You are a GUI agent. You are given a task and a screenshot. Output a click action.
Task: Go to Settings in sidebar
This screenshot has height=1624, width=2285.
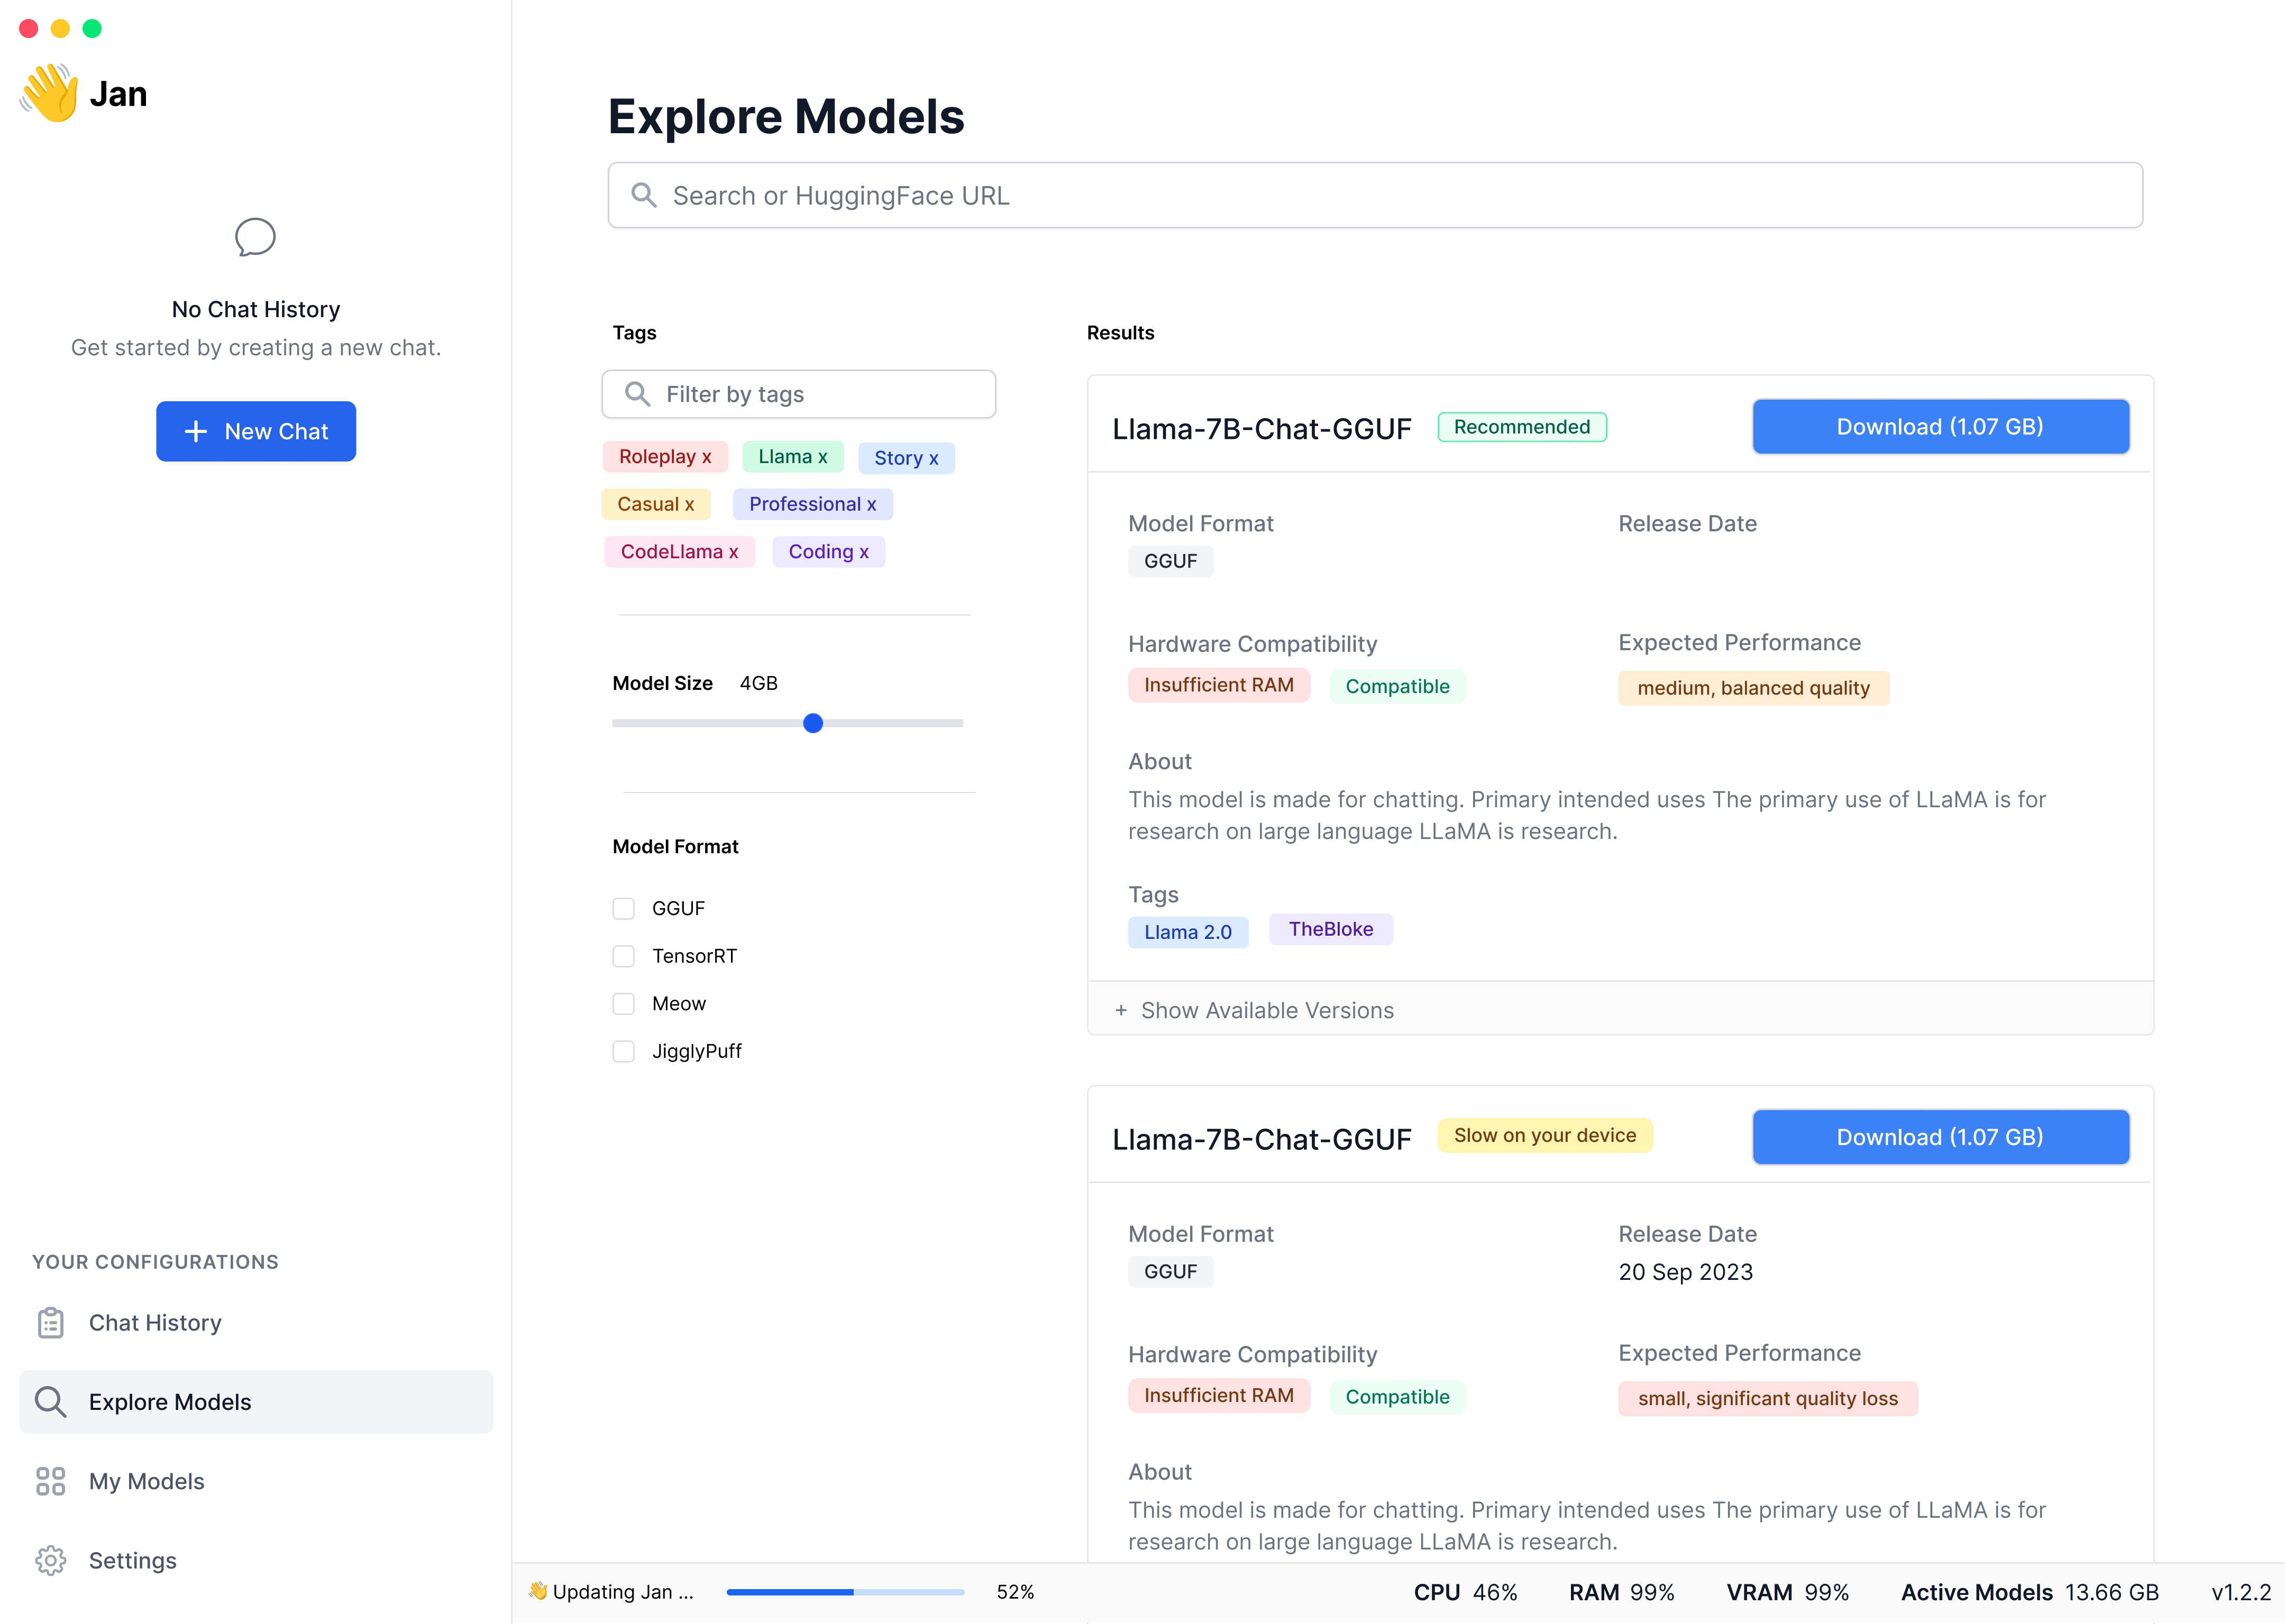132,1560
